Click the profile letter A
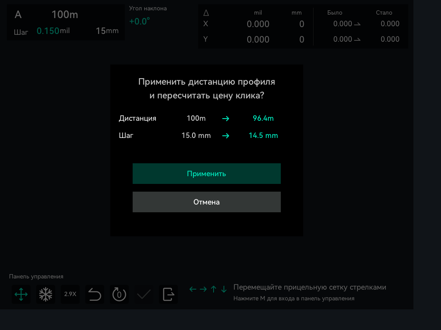This screenshot has height=330, width=441. [18, 15]
